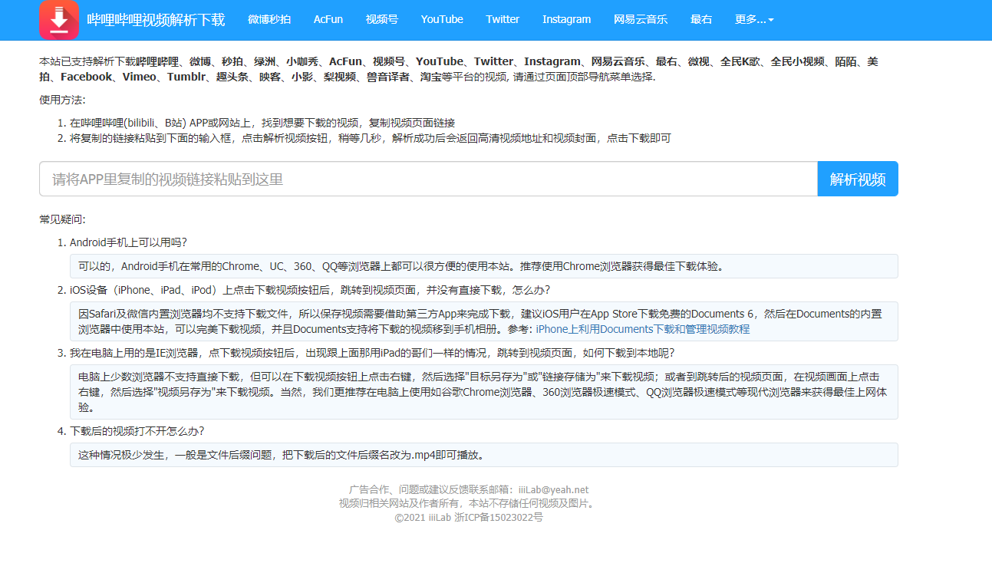The image size is (992, 563).
Task: Click 浙ICP备15023022号 footer text
Action: pyautogui.click(x=498, y=517)
